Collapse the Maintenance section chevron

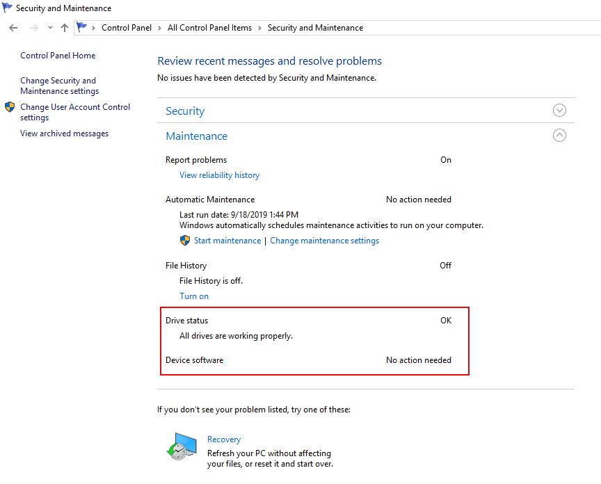pyautogui.click(x=559, y=136)
